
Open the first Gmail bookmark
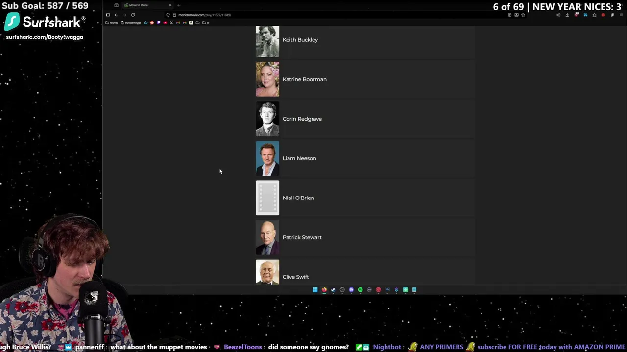(x=178, y=22)
